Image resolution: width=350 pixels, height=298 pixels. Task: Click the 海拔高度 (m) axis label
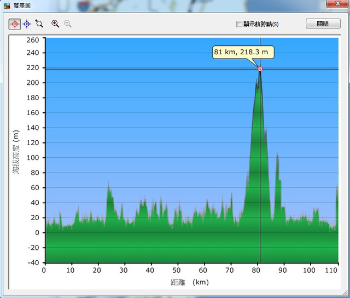click(x=16, y=152)
